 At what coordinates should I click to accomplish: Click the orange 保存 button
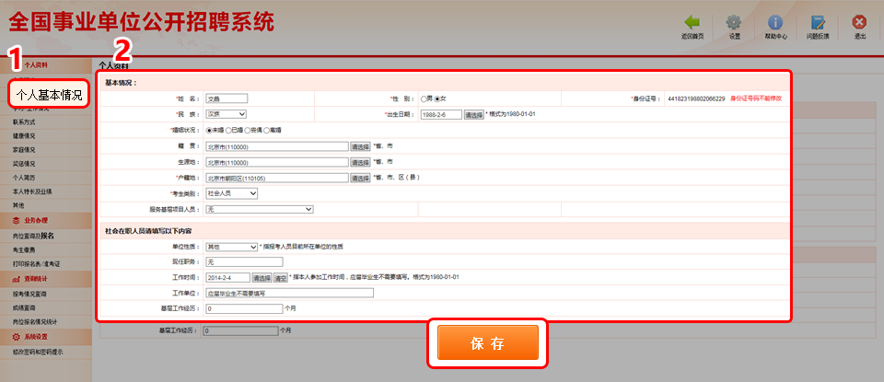(487, 343)
